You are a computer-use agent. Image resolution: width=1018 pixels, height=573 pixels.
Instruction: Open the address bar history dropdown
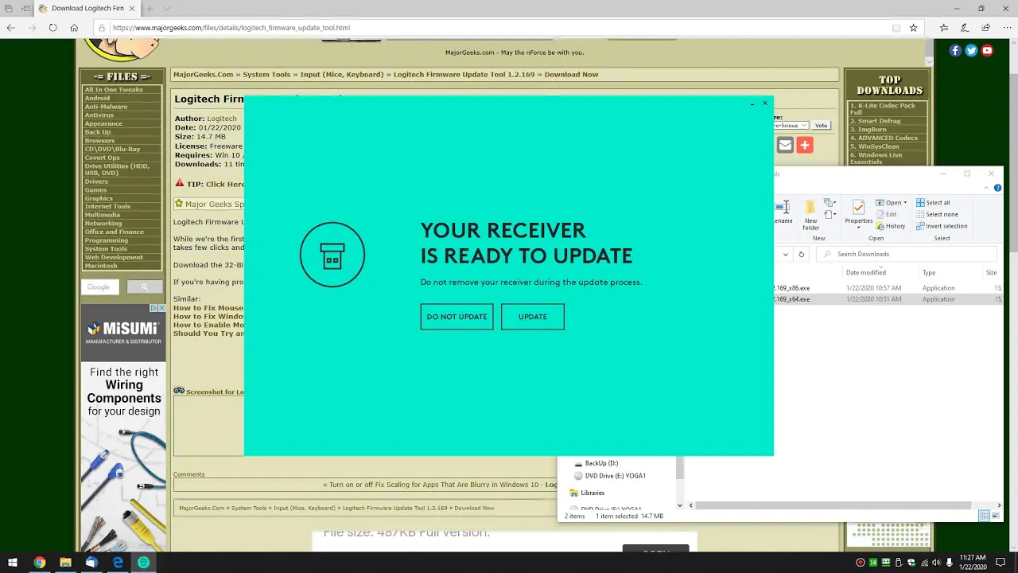pos(786,255)
